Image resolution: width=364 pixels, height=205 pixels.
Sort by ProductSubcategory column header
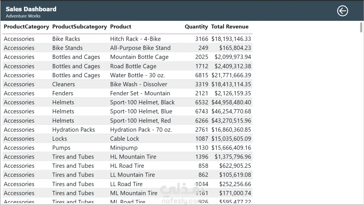coord(79,27)
